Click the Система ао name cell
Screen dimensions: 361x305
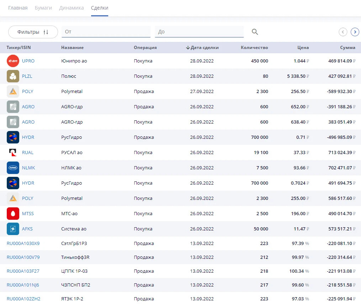74,229
